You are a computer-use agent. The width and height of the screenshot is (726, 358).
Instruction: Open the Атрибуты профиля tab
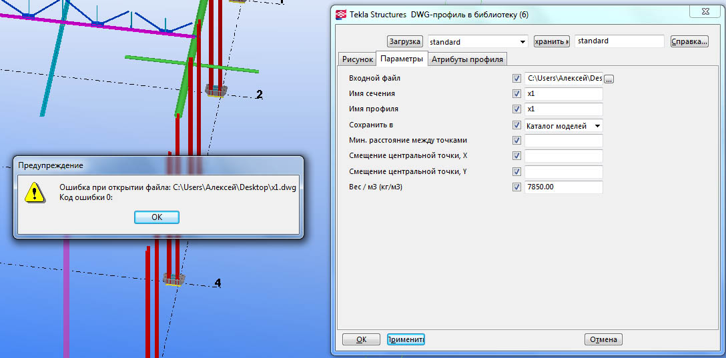pyautogui.click(x=467, y=59)
